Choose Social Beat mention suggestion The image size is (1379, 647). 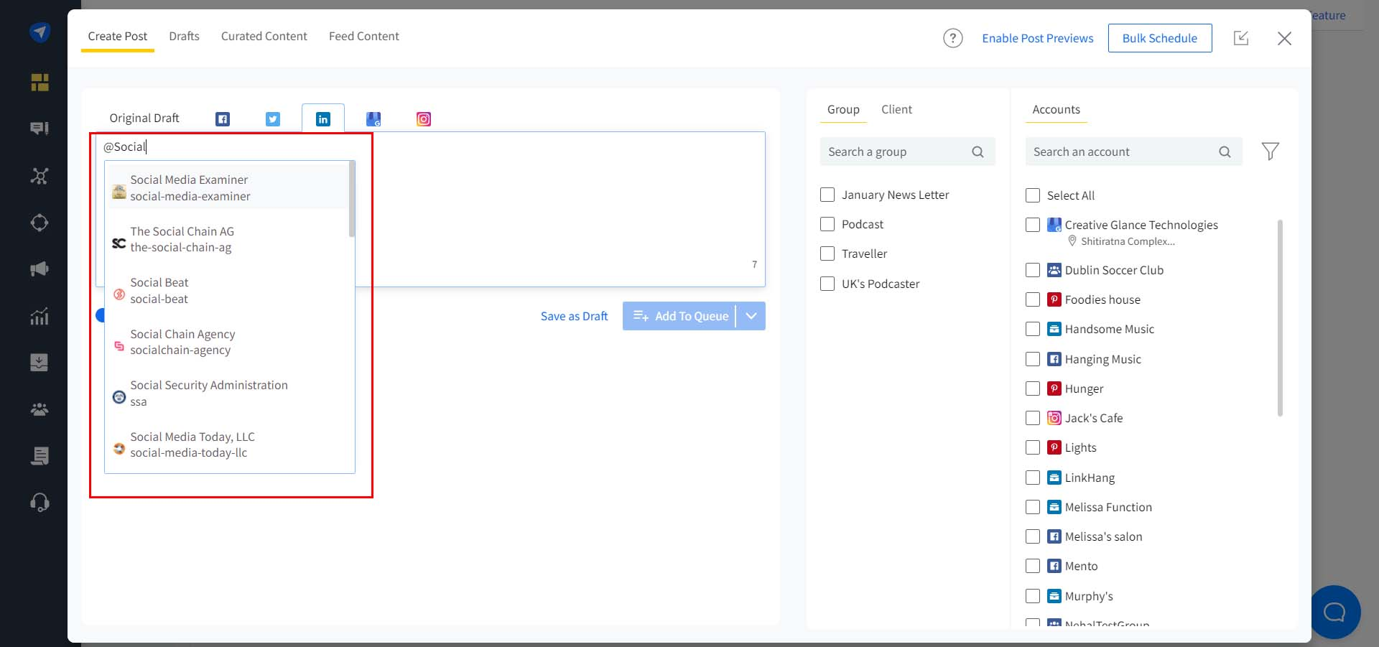228,290
